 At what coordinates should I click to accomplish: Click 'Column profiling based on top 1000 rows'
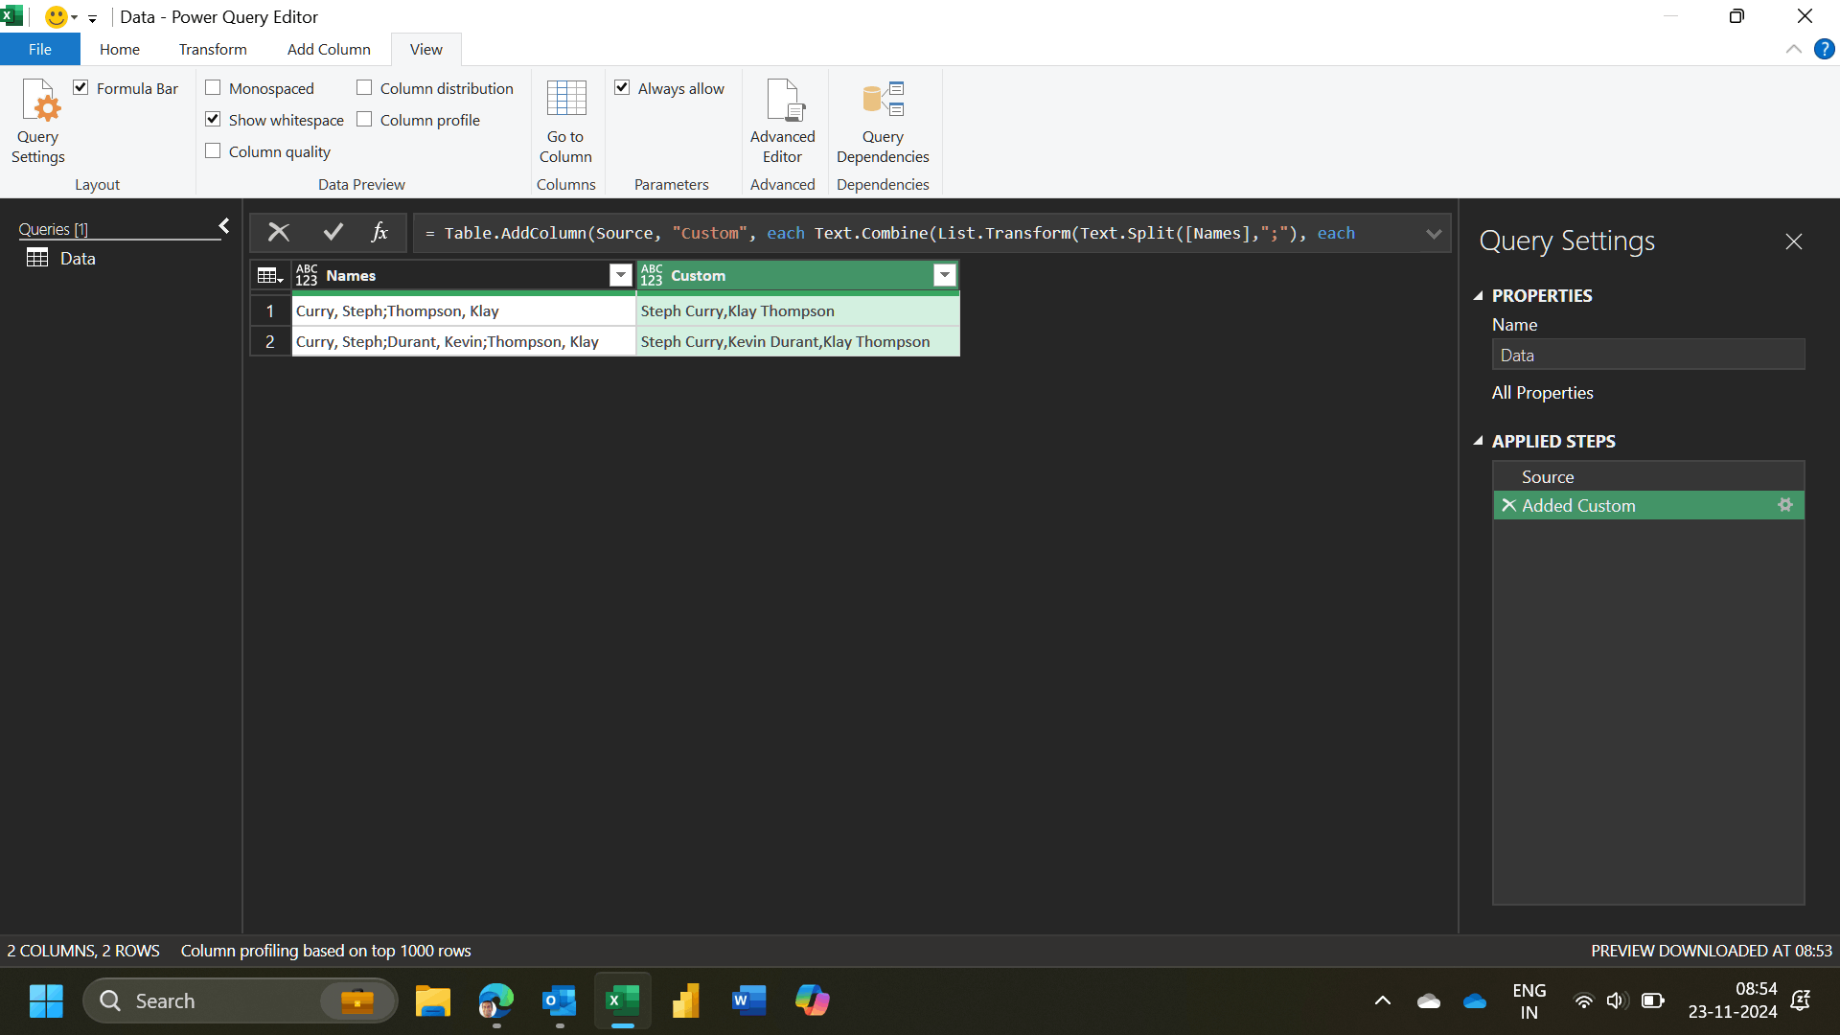326,951
